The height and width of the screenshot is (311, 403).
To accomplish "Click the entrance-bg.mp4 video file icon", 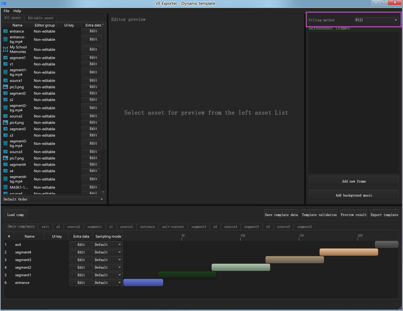I will 5,39.
